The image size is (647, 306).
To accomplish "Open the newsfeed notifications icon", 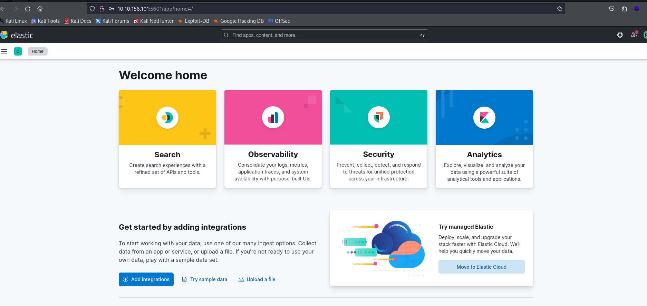I will (634, 35).
